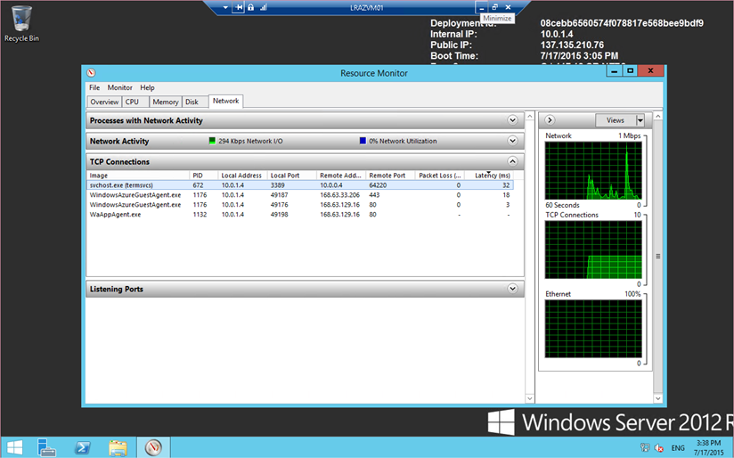Open the Views dropdown arrow
Image resolution: width=734 pixels, height=458 pixels.
pyautogui.click(x=640, y=120)
